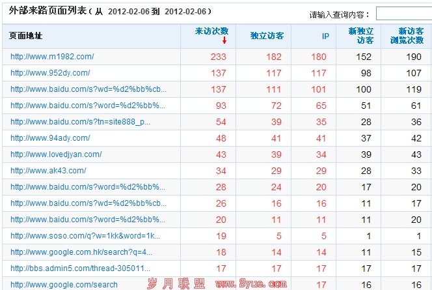Open the http://www.m1982.com/ link
Screen dimensions: 432x290
[52, 57]
